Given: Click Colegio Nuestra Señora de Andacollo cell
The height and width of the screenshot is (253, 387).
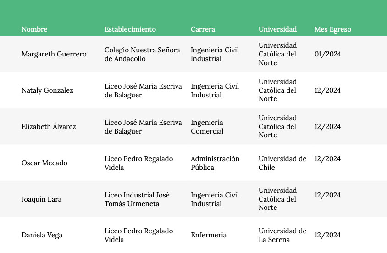Looking at the screenshot, I should point(142,54).
